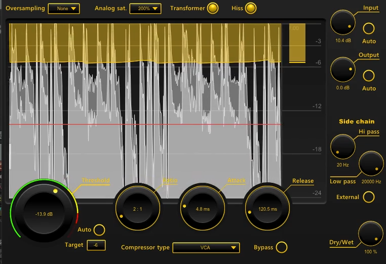Click the Ratio knob set to 2:1
The width and height of the screenshot is (386, 264).
(x=137, y=209)
